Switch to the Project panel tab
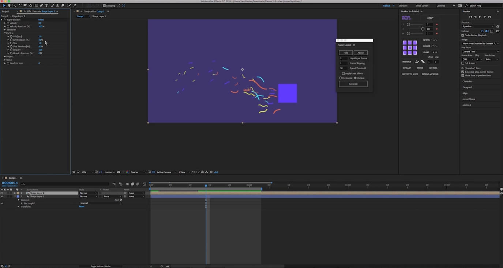Image resolution: width=503 pixels, height=268 pixels. 5,11
